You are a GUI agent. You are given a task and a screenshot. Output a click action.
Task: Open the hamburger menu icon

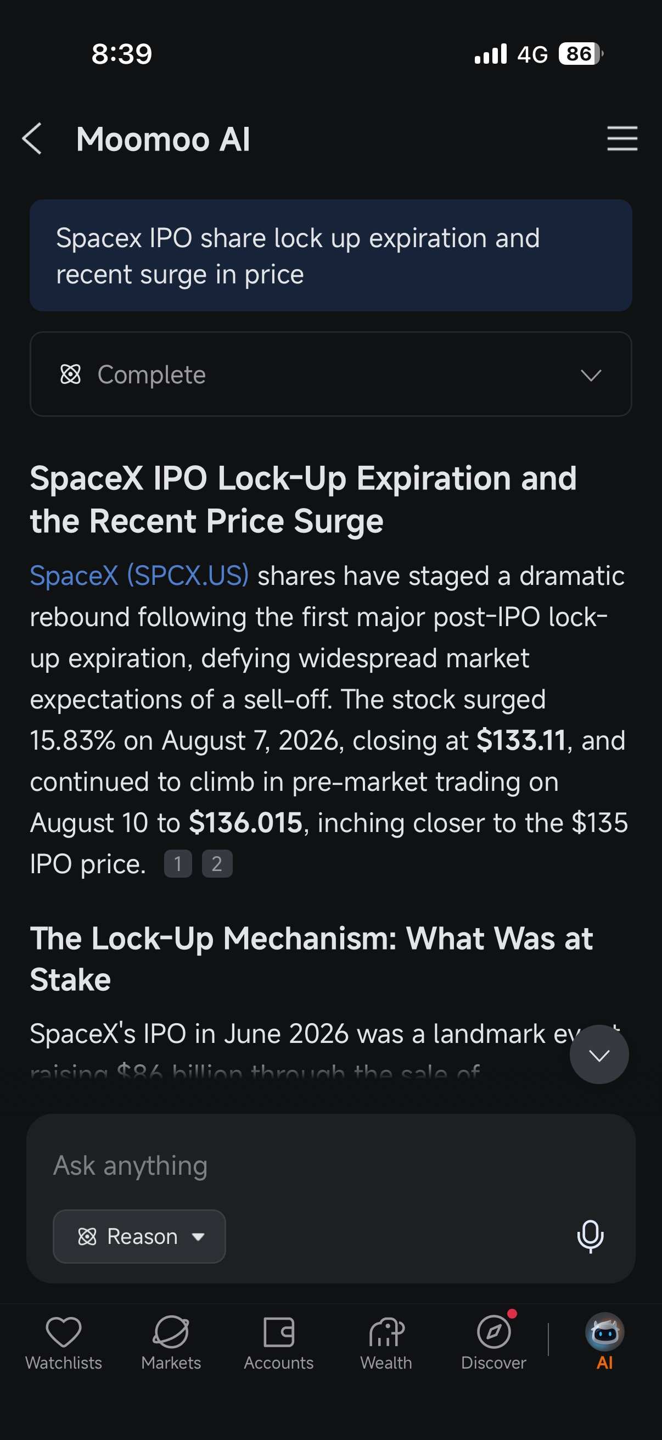622,138
